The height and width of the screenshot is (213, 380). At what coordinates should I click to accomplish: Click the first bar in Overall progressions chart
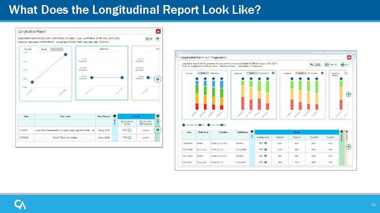(x=197, y=95)
